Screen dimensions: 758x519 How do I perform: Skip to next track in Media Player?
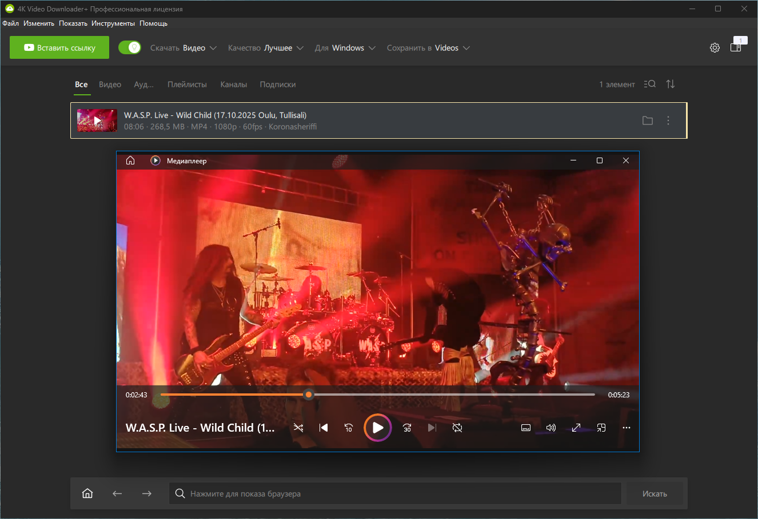(x=432, y=428)
